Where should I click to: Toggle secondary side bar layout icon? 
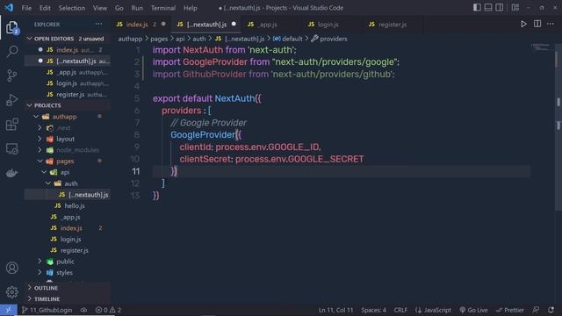click(x=499, y=8)
